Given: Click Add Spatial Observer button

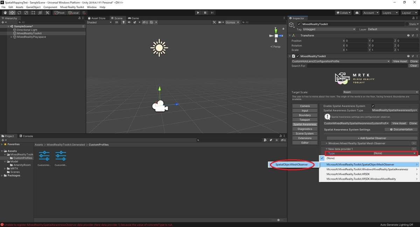Looking at the screenshot, I should coord(372,138).
